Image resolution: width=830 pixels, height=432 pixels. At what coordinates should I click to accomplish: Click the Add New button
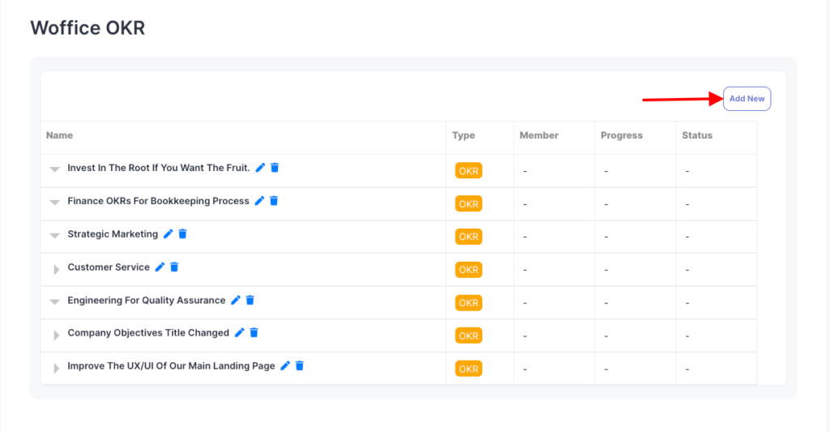(747, 99)
